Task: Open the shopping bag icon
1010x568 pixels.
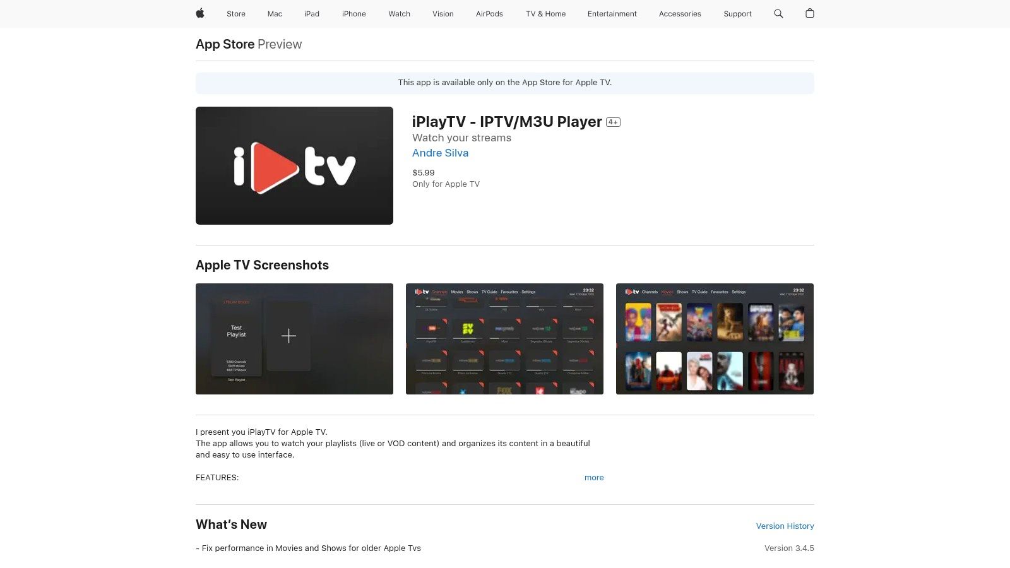Action: [810, 13]
